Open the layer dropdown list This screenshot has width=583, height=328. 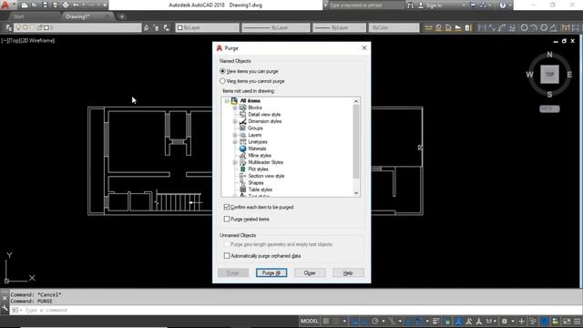(x=77, y=27)
